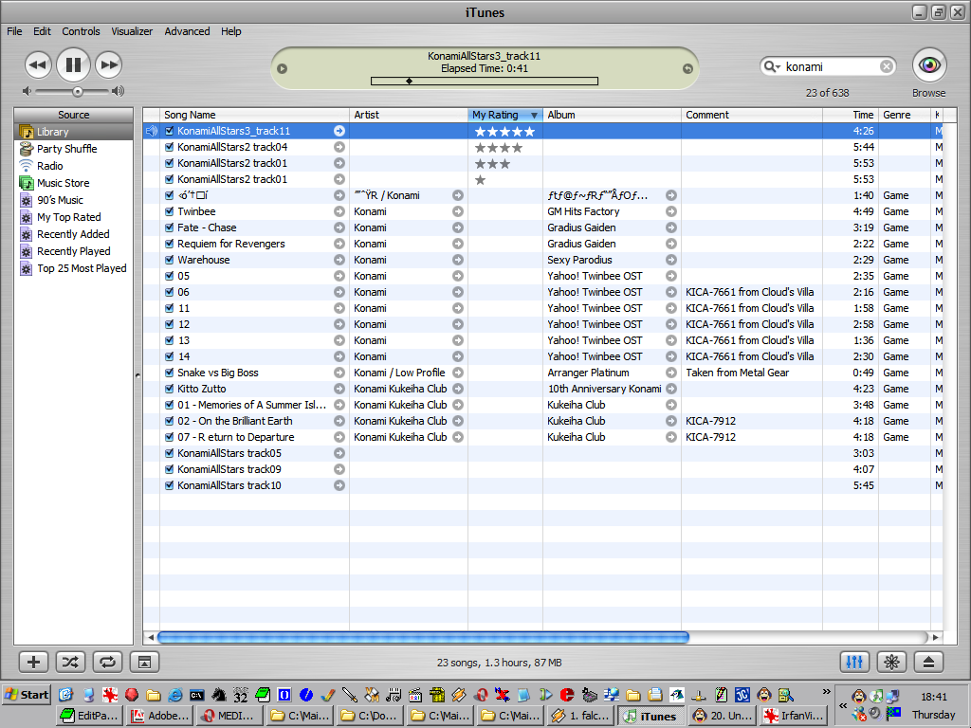The height and width of the screenshot is (728, 971).
Task: Select Recently Played playlist
Action: click(x=74, y=250)
